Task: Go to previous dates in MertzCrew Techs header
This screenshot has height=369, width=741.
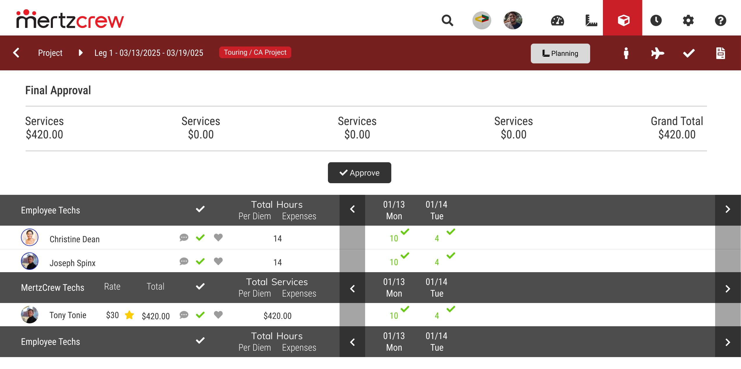Action: (352, 289)
